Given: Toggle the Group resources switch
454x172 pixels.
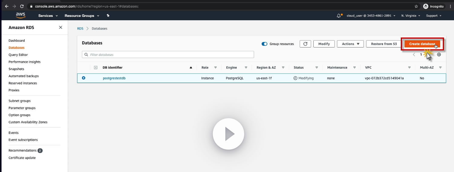Looking at the screenshot, I should pos(264,44).
